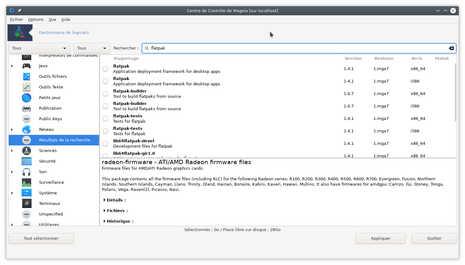The image size is (465, 265).
Task: Select flatpak-builder x86_64 checkbox
Action: click(x=105, y=94)
